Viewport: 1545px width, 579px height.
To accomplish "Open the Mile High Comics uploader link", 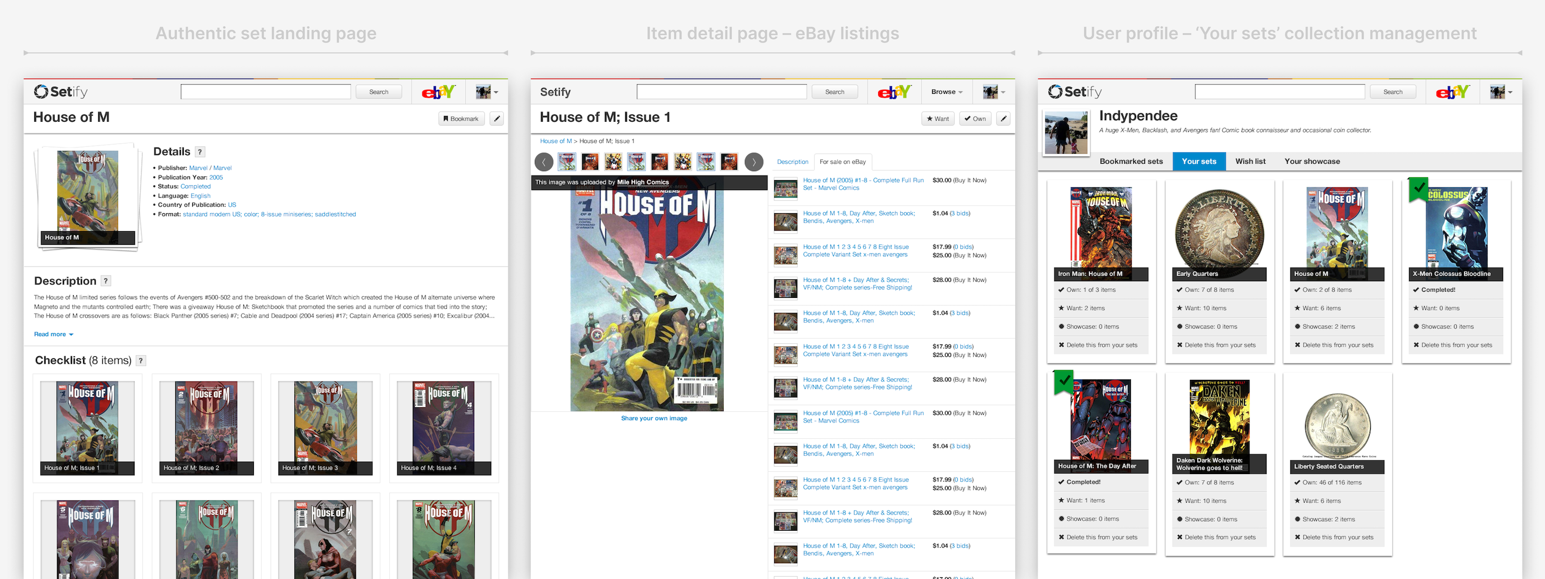I will click(x=643, y=182).
